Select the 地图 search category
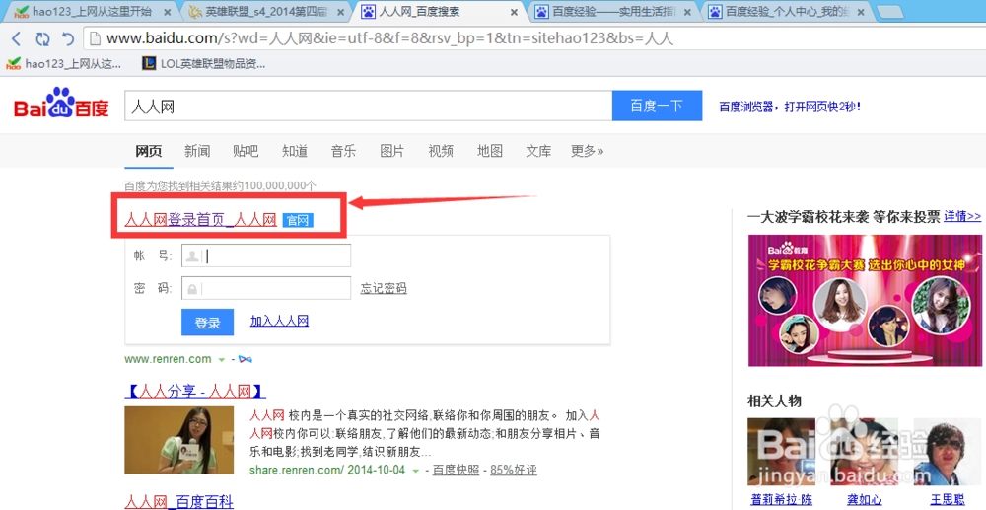This screenshot has height=510, width=986. [490, 151]
